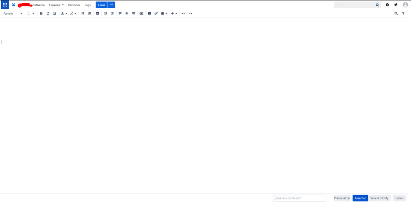Open the rocket what's new icon

click(x=396, y=5)
